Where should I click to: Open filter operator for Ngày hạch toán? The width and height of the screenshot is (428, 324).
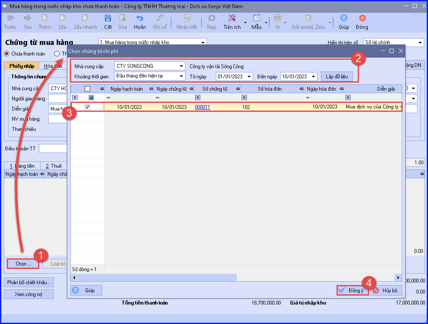click(108, 97)
